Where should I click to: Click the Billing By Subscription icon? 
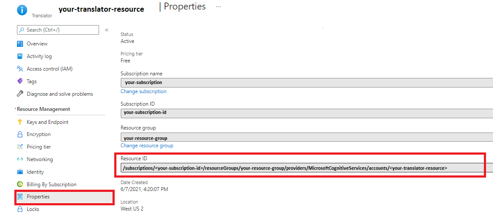[20, 185]
